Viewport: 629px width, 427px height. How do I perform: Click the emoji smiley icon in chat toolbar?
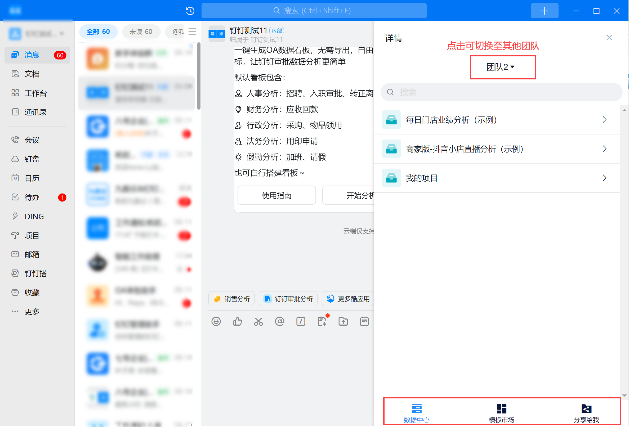point(216,321)
